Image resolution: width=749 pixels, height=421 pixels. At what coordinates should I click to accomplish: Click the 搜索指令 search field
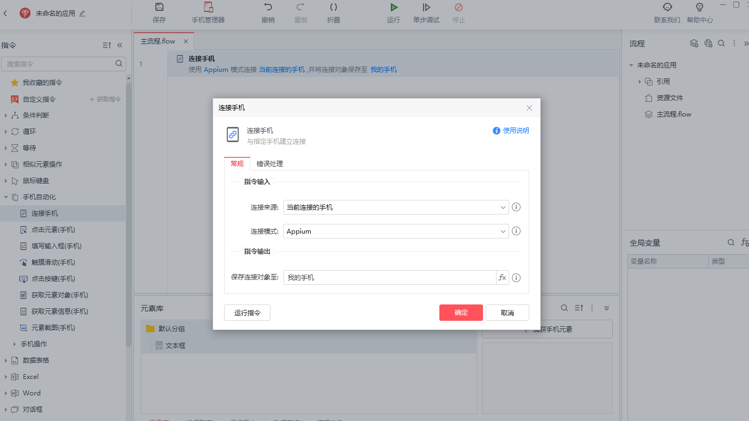pyautogui.click(x=59, y=64)
